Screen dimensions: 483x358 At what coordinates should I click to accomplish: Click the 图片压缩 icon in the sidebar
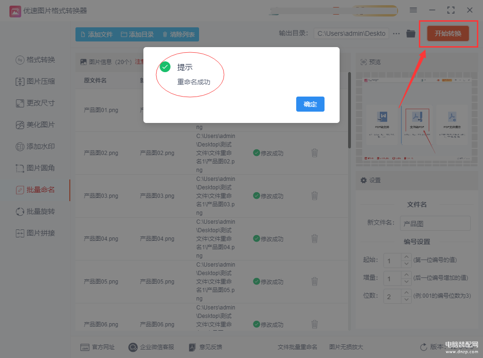(x=20, y=81)
